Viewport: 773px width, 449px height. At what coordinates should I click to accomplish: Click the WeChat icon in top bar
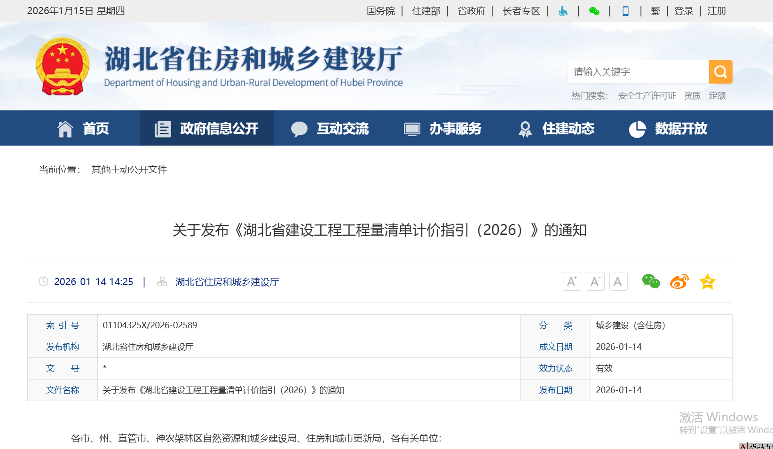(594, 11)
